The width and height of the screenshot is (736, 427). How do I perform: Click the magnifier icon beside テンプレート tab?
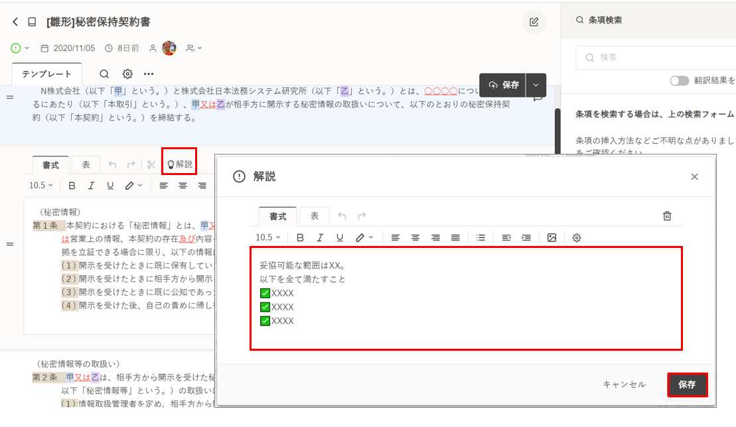[104, 74]
